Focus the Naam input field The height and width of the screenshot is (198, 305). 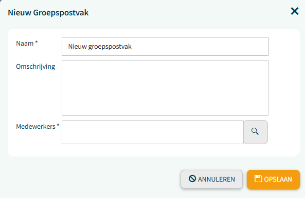[165, 47]
